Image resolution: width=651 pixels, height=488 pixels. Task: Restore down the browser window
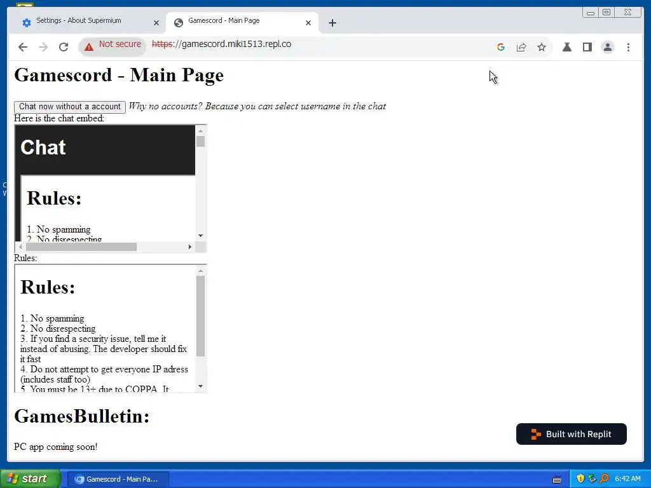606,13
